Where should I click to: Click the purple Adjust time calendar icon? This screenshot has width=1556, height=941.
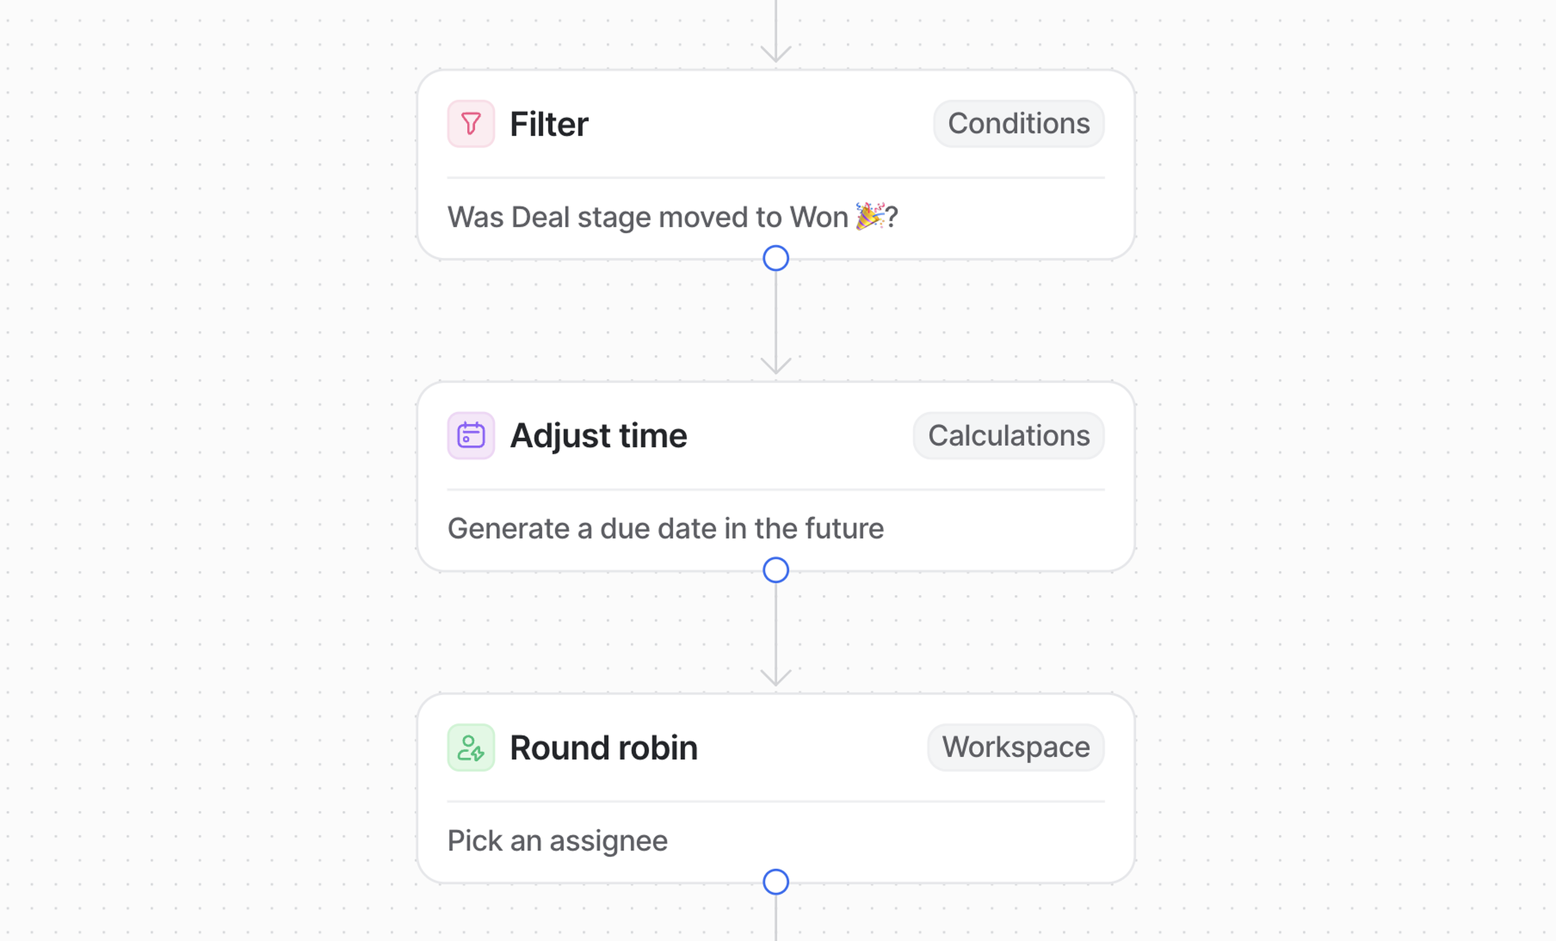(470, 435)
